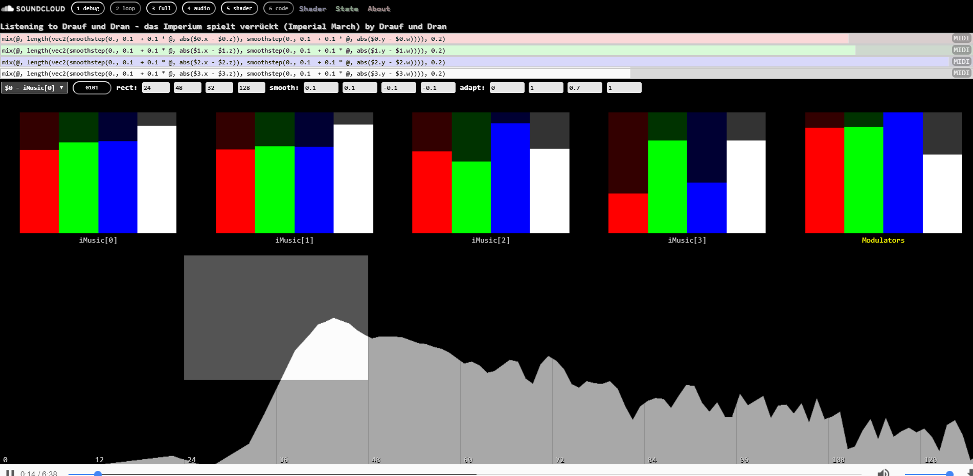Screen dimensions: 973x476
Task: Click the 0:14 / 6:38 time display
Action: 39,473
